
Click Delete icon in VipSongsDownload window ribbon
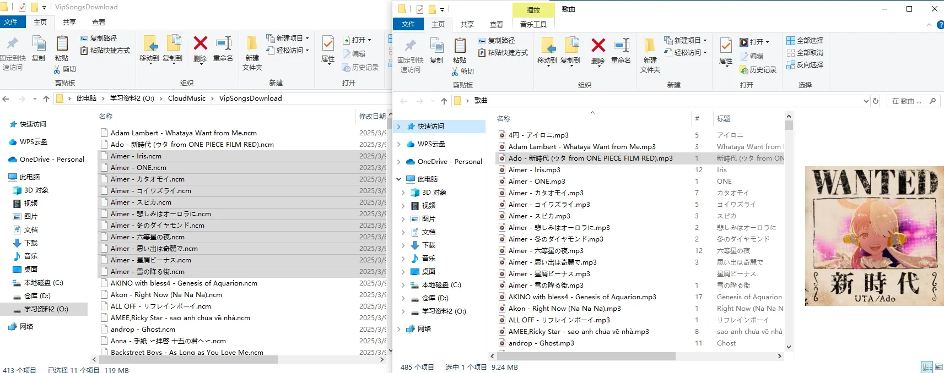click(200, 43)
